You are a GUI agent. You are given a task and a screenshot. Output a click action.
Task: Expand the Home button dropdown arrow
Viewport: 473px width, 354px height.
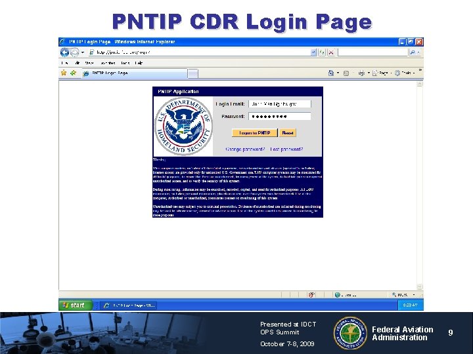(338, 73)
